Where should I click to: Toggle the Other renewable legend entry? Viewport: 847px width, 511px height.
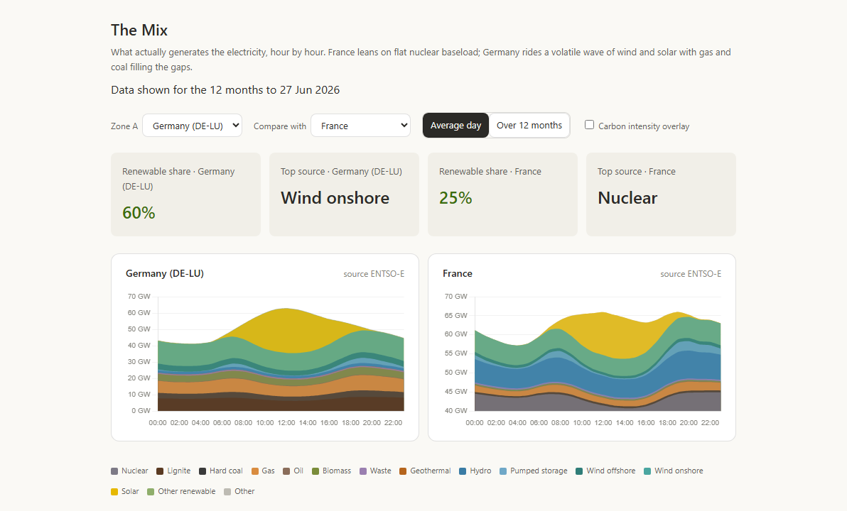click(181, 492)
